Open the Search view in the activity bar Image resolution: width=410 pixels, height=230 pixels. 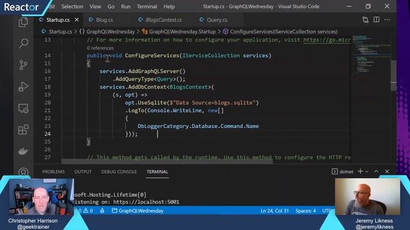click(x=23, y=43)
